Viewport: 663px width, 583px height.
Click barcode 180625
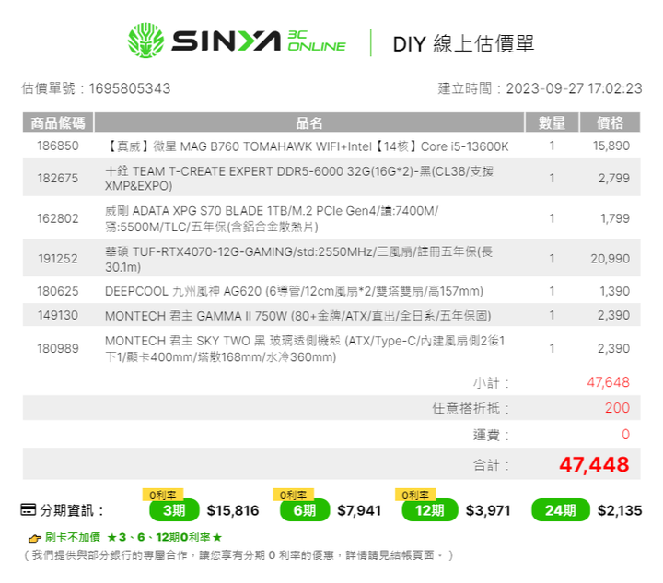click(58, 291)
